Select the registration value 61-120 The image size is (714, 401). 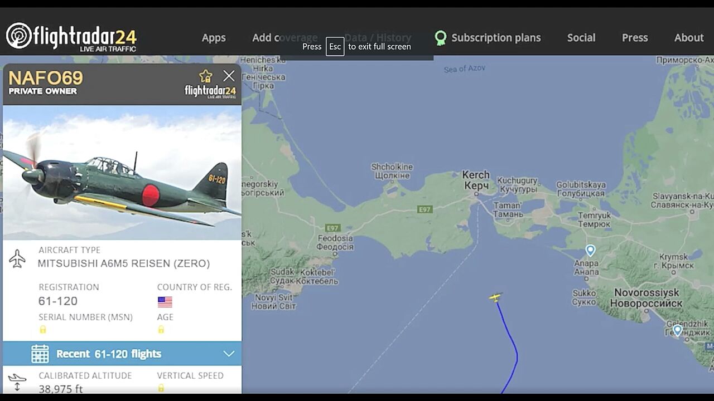(x=58, y=301)
